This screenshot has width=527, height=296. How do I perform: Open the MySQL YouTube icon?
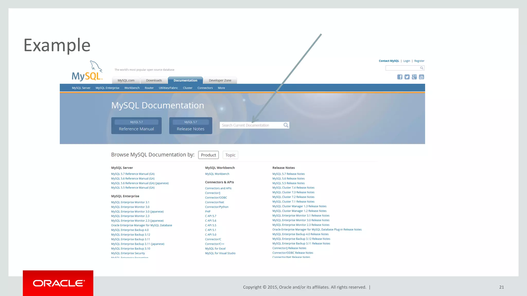pyautogui.click(x=421, y=77)
